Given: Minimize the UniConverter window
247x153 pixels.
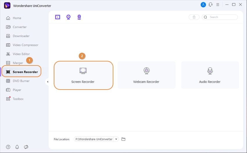Looking at the screenshot, I should [x=227, y=5].
